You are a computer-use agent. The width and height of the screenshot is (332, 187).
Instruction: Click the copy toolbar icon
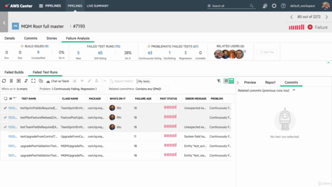(x=41, y=81)
